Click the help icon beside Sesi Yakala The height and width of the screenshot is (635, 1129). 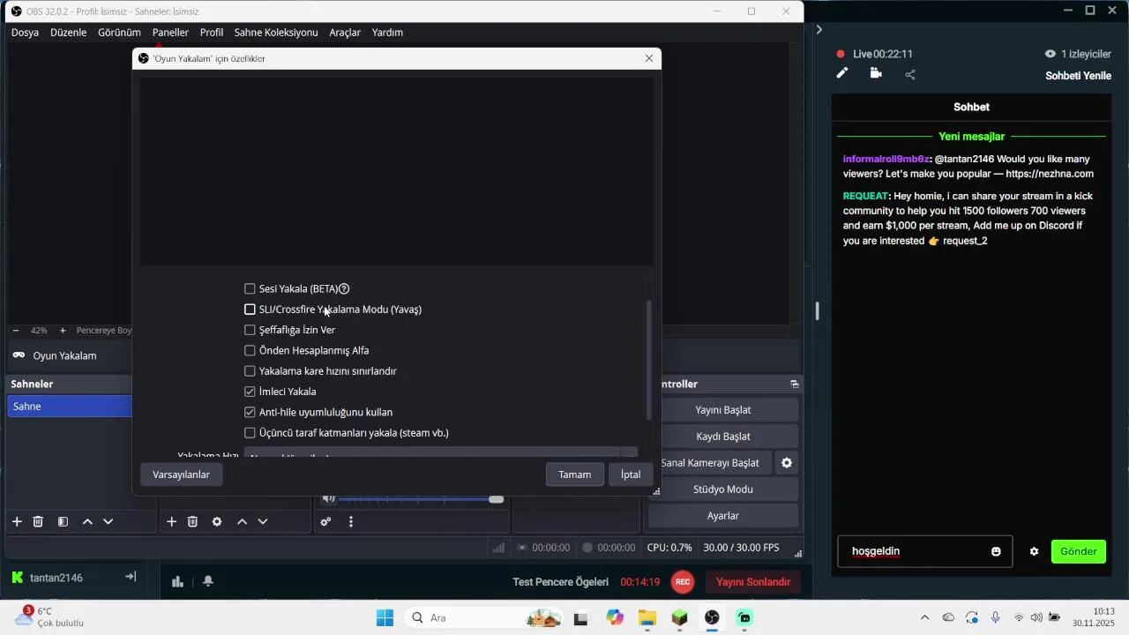click(x=344, y=288)
